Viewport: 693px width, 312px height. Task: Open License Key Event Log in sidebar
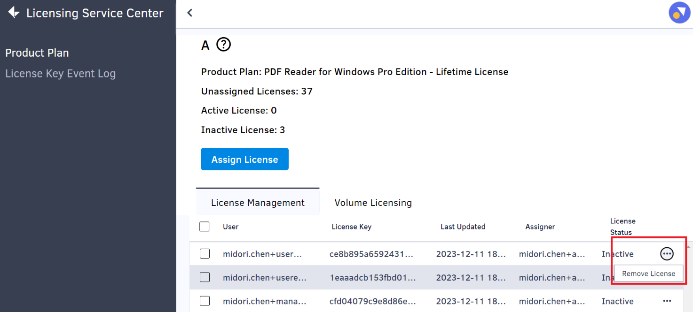[60, 74]
